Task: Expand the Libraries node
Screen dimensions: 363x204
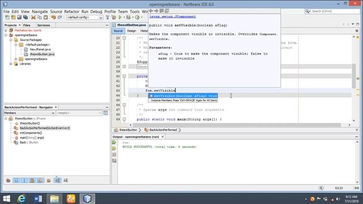Action: (11, 64)
